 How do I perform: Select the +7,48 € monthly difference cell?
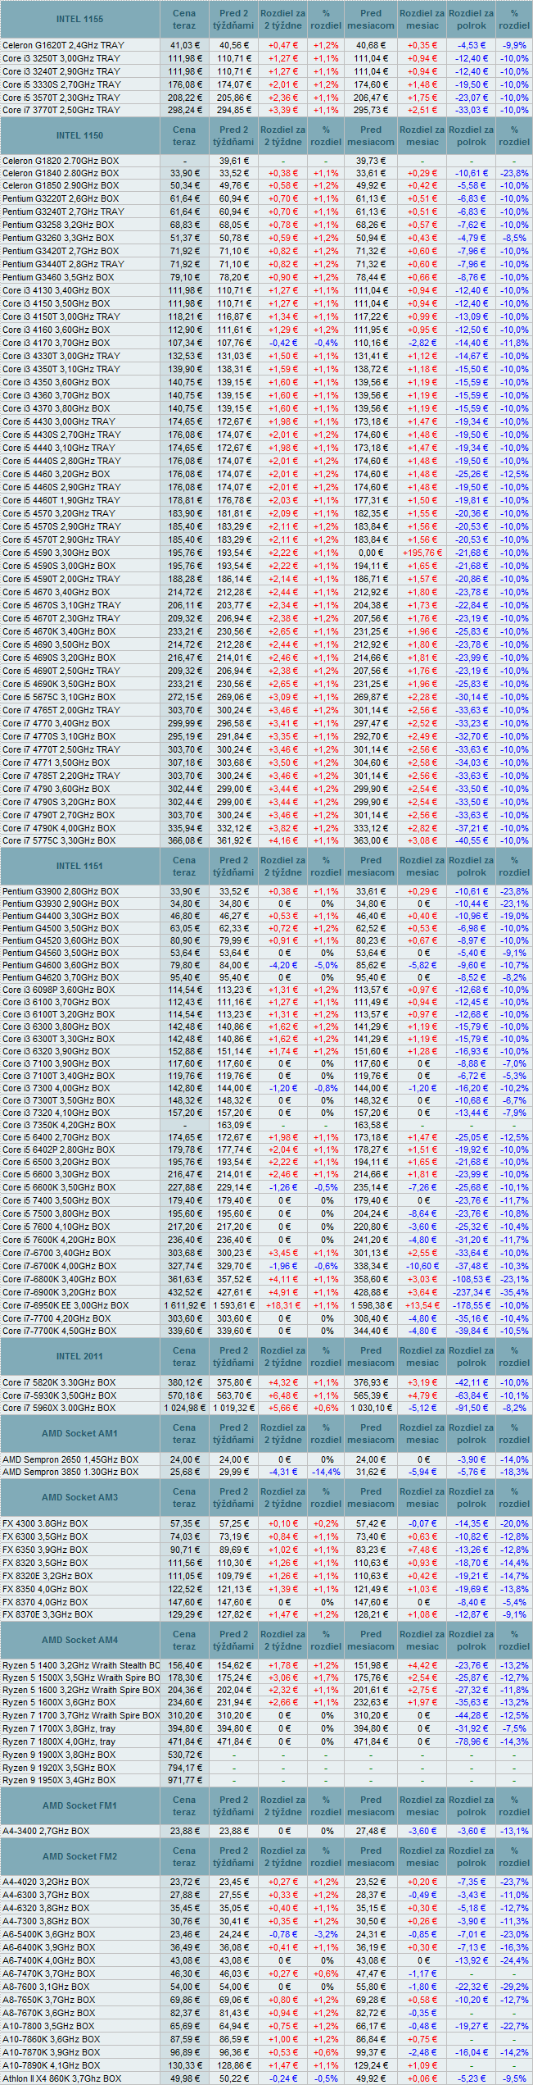pos(422,1550)
